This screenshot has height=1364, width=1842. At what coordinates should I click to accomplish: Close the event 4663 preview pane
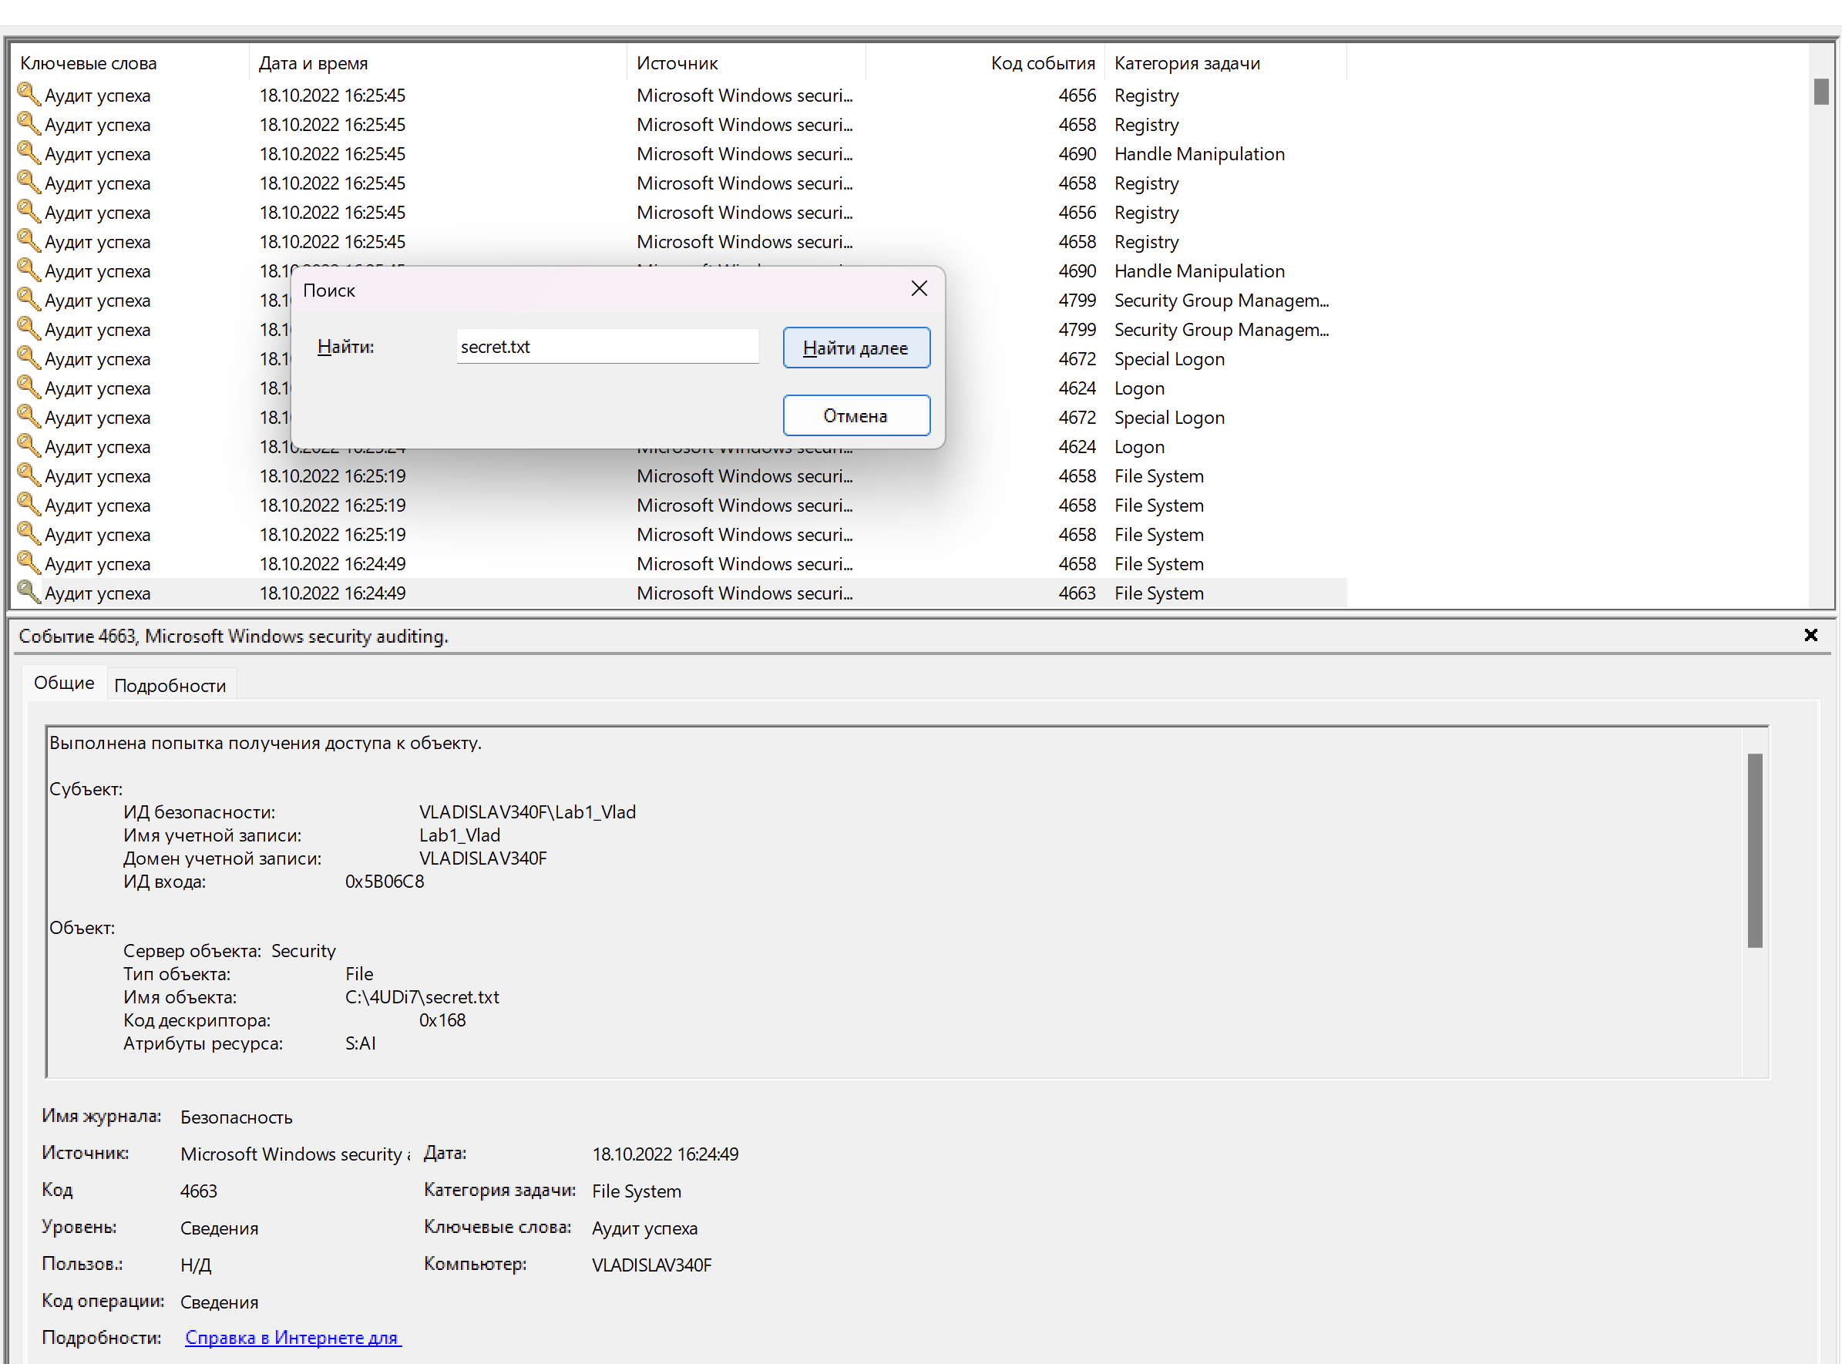pyautogui.click(x=1810, y=635)
